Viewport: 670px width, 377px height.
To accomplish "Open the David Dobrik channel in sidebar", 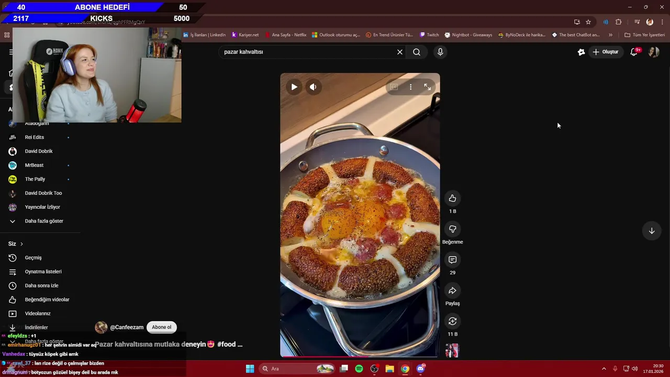I will coord(39,151).
